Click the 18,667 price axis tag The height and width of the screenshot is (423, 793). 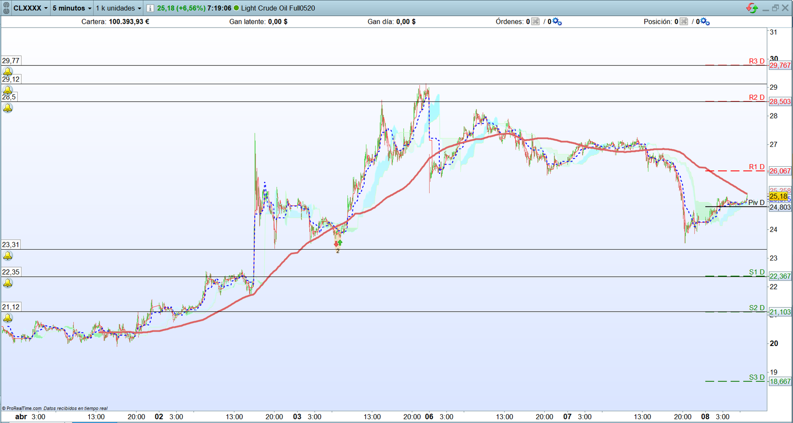coord(780,382)
